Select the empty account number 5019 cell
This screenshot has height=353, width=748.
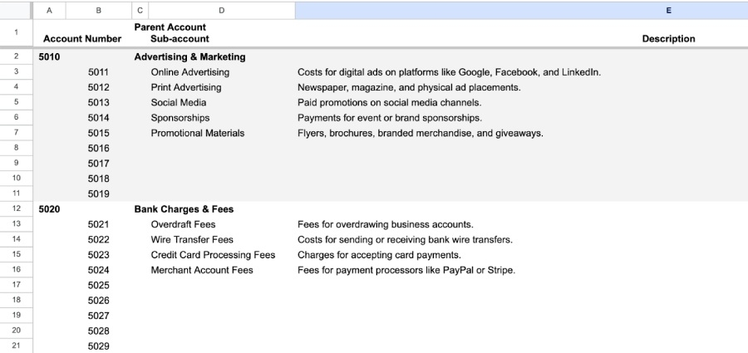pos(98,194)
